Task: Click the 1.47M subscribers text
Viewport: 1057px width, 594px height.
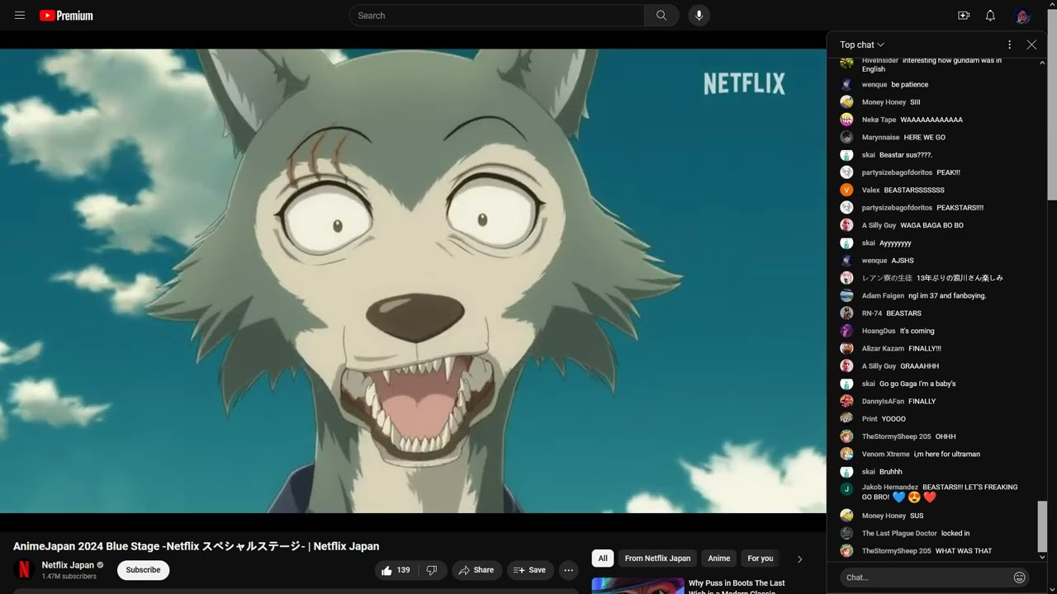Action: pyautogui.click(x=69, y=577)
